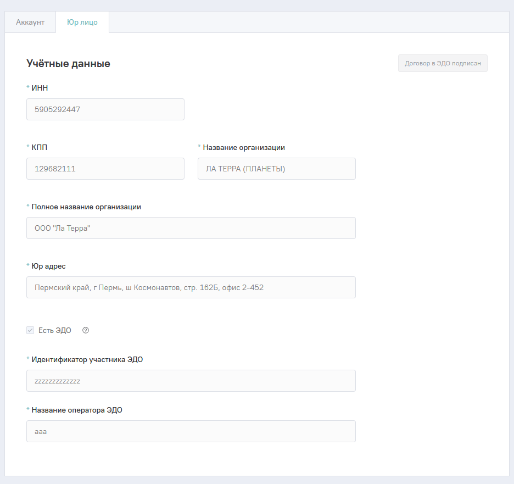
Task: Switch to the Аккаунт tab
Action: click(x=30, y=23)
